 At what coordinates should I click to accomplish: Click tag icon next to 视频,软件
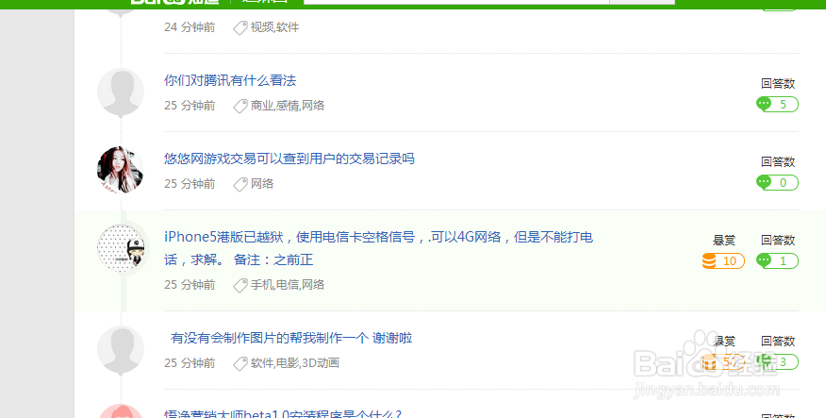240,28
